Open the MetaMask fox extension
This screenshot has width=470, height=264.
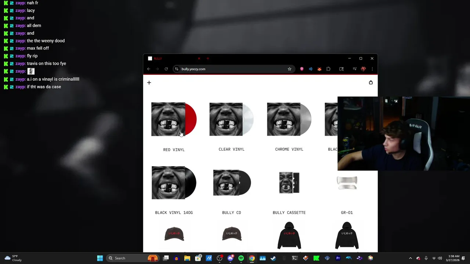click(319, 69)
